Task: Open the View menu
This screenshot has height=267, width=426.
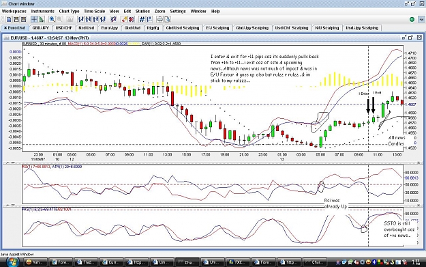Action: [114, 11]
